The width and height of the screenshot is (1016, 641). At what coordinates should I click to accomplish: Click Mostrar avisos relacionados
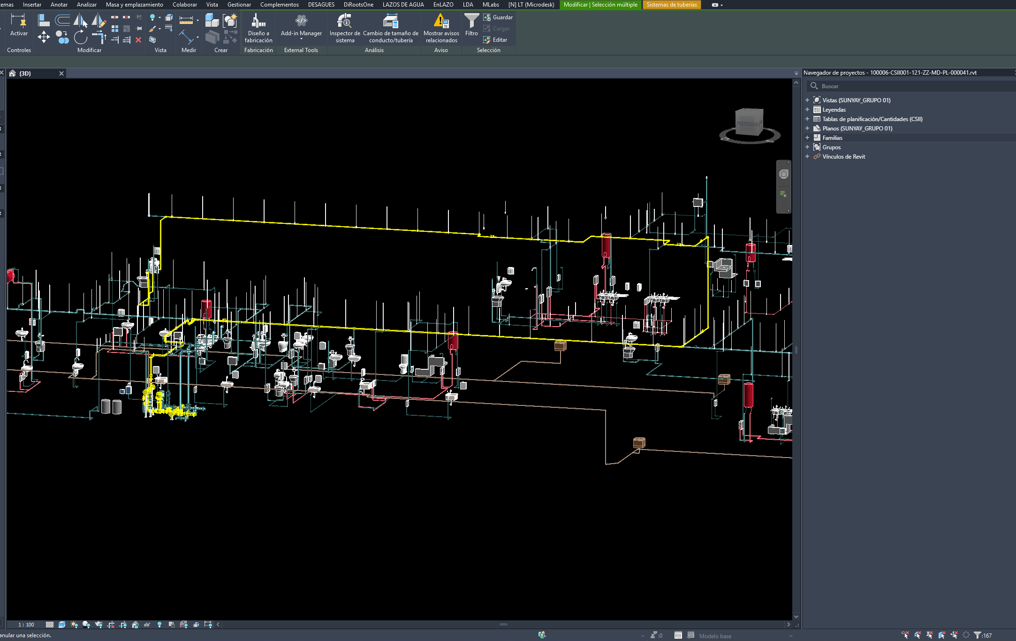(441, 28)
